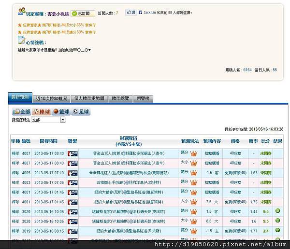Click the 2013-05-17 07:10 time cell
Image resolution: width=290 pixels, height=249 pixels.
coord(49,173)
